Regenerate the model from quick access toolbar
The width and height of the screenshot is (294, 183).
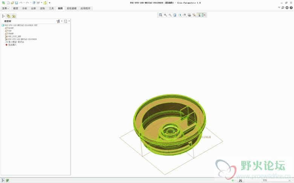click(34, 3)
